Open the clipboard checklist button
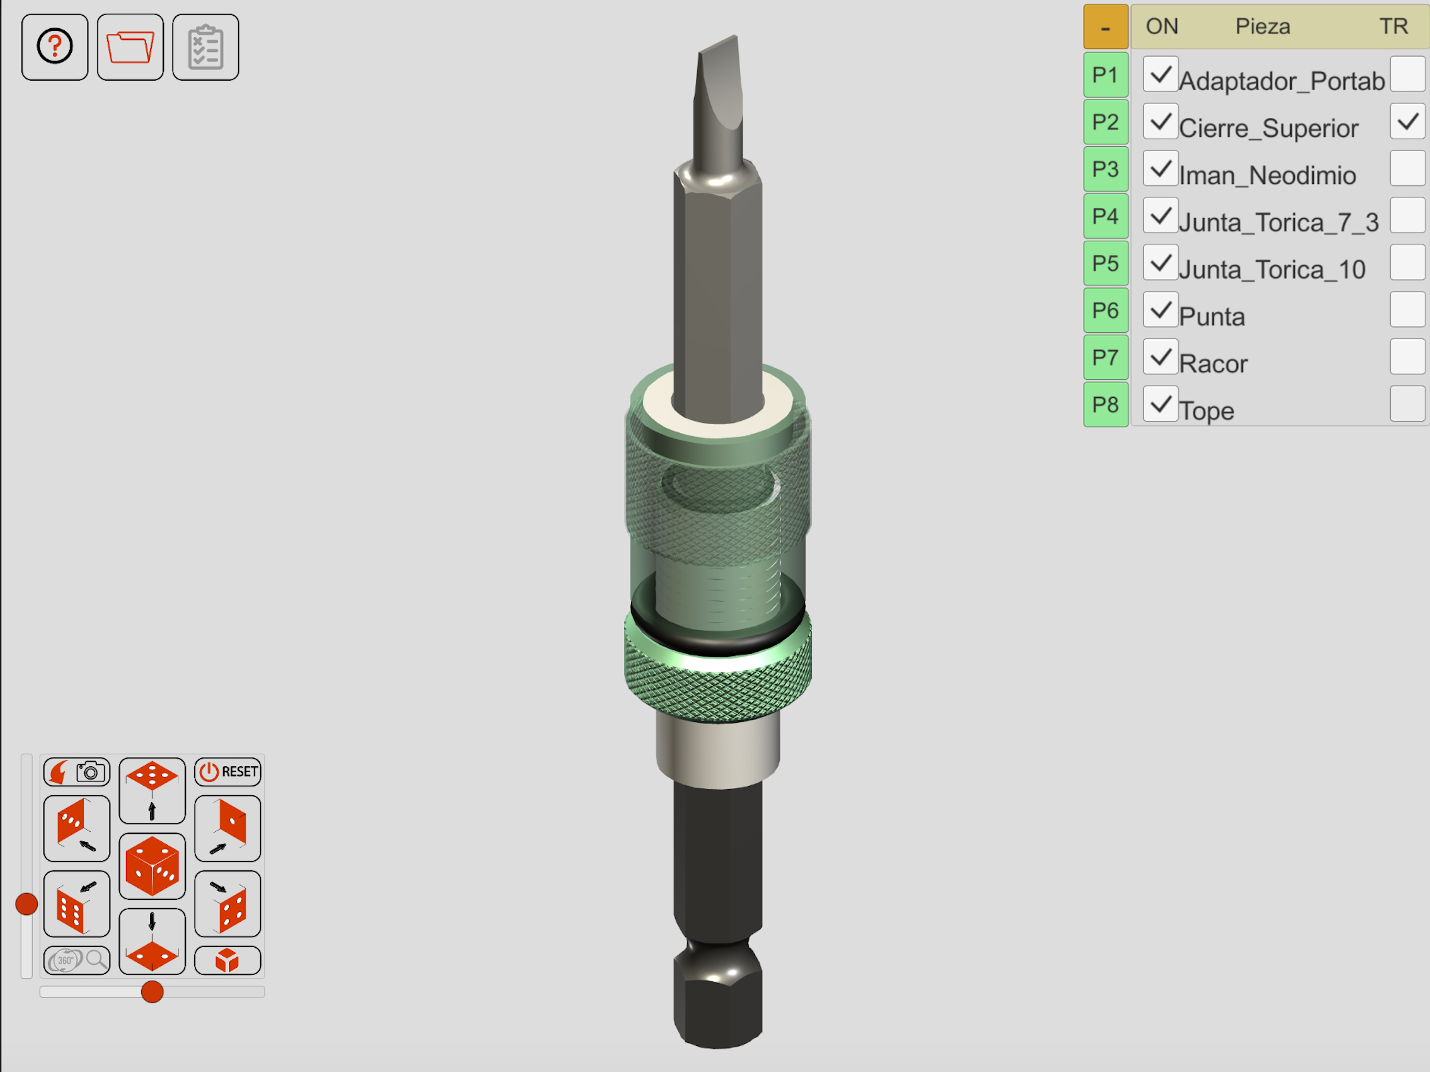The image size is (1430, 1072). (x=206, y=47)
